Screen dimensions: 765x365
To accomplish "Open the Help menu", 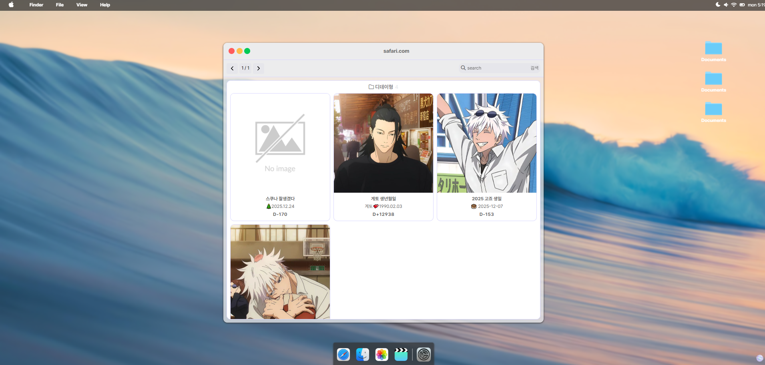I will coord(105,5).
